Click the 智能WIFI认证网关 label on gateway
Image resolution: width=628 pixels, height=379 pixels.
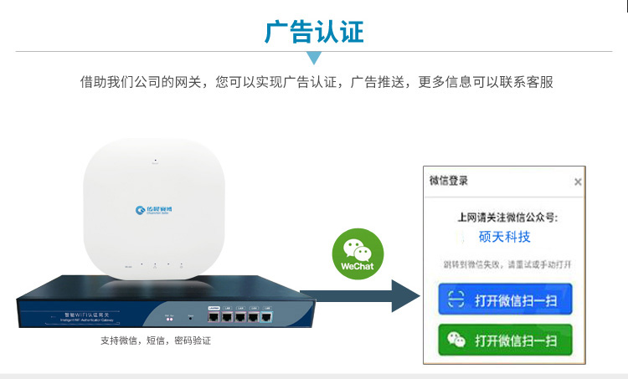click(x=87, y=315)
